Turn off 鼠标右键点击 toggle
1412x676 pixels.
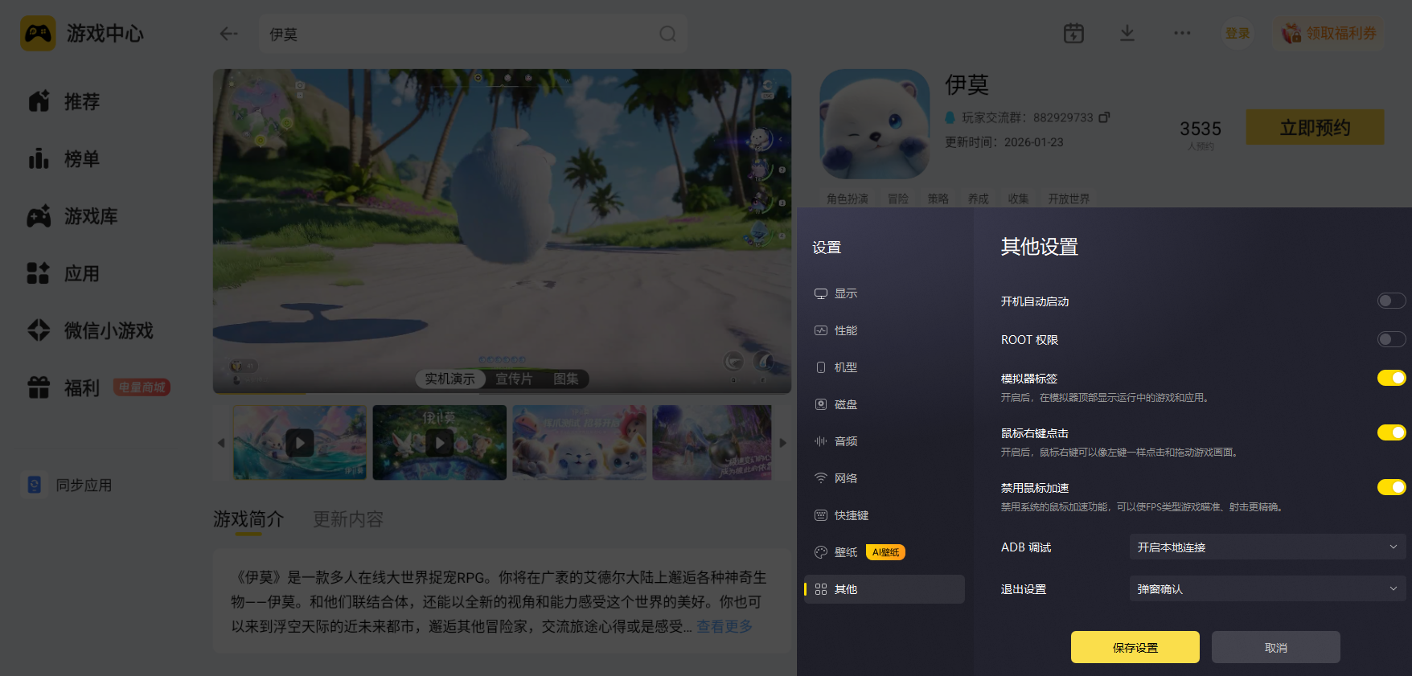(x=1391, y=432)
